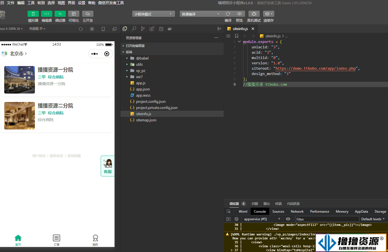Close the siteinfo.js editor tab
The image size is (388, 252).
coord(253,29)
